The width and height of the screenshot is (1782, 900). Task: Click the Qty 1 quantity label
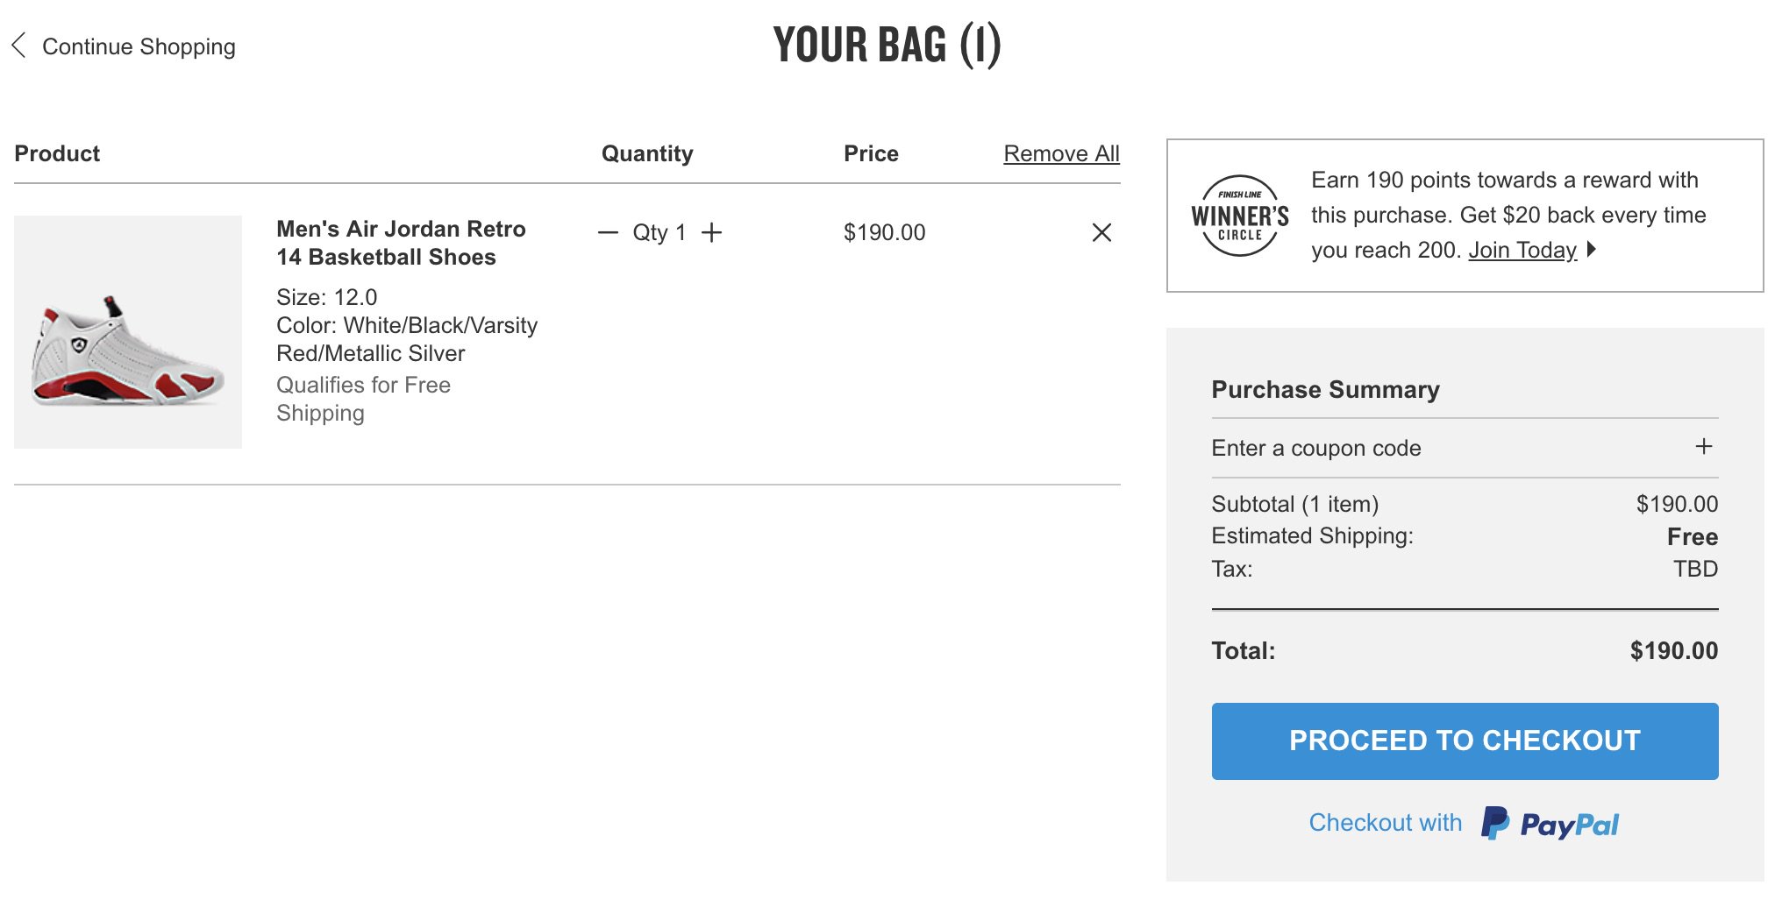[x=659, y=232]
